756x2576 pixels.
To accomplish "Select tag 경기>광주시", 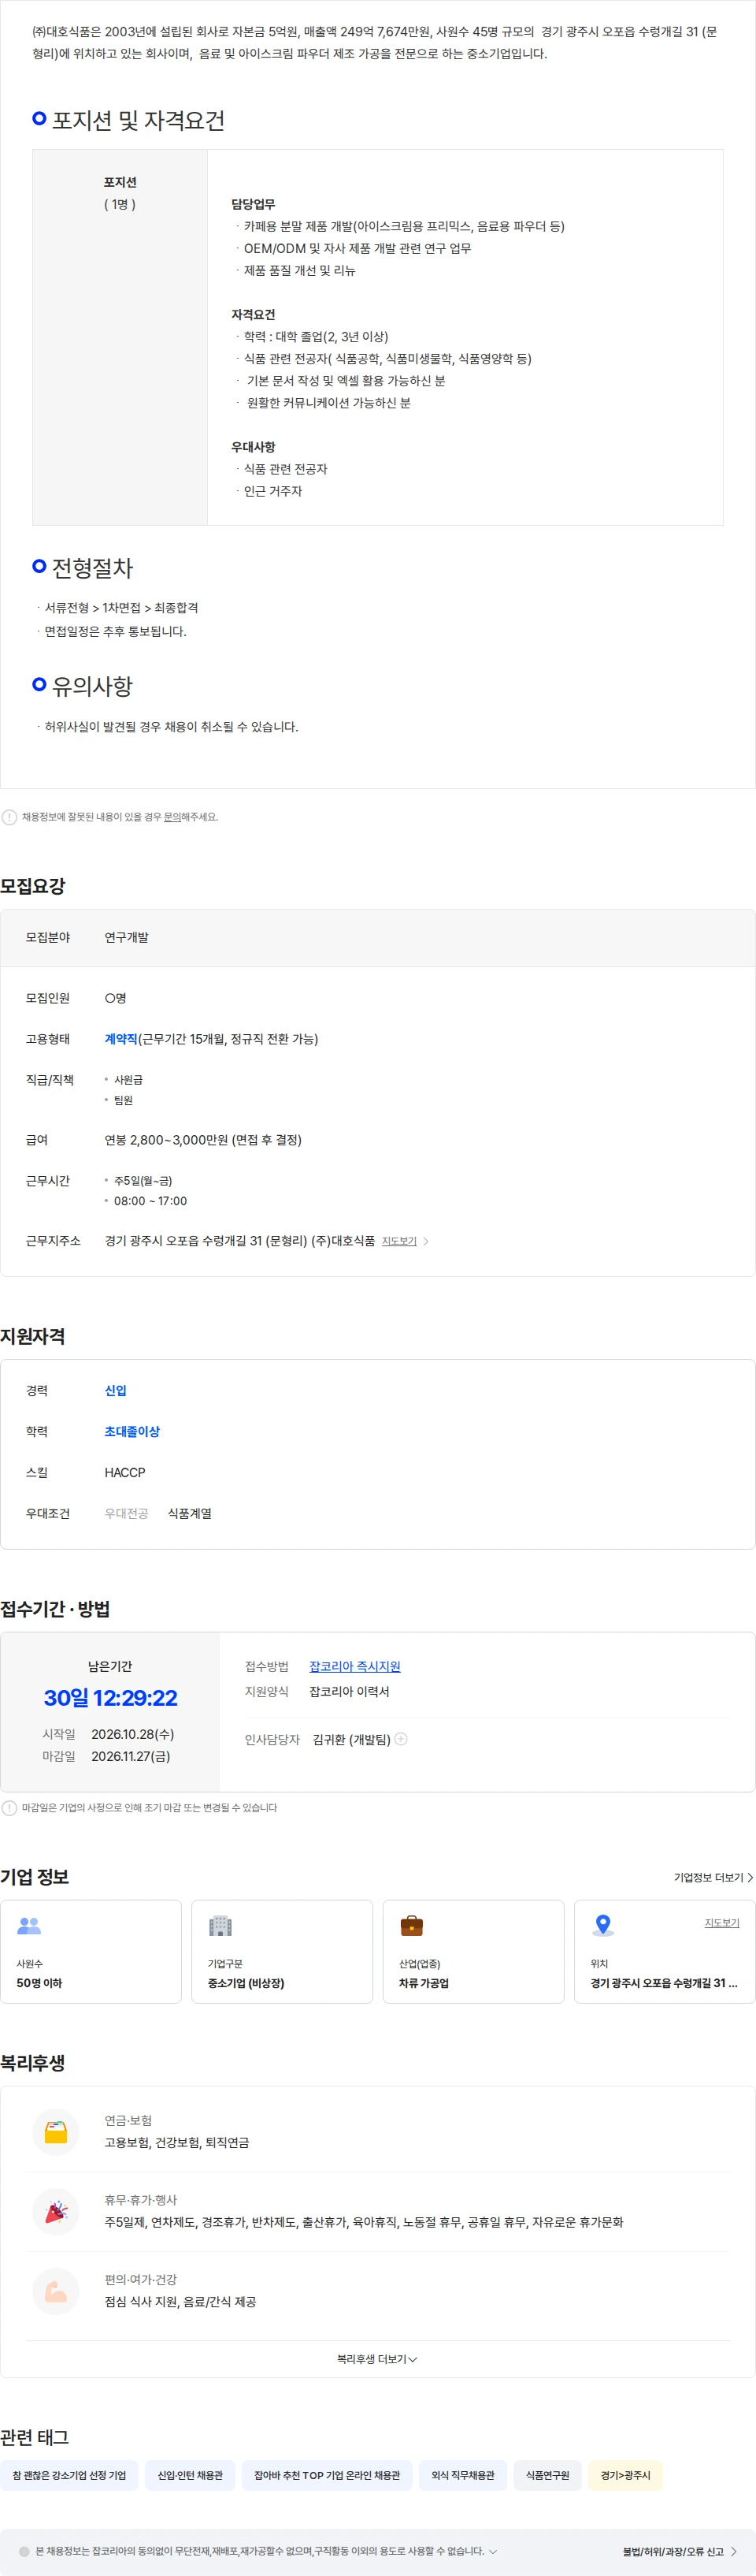I will pos(625,2475).
